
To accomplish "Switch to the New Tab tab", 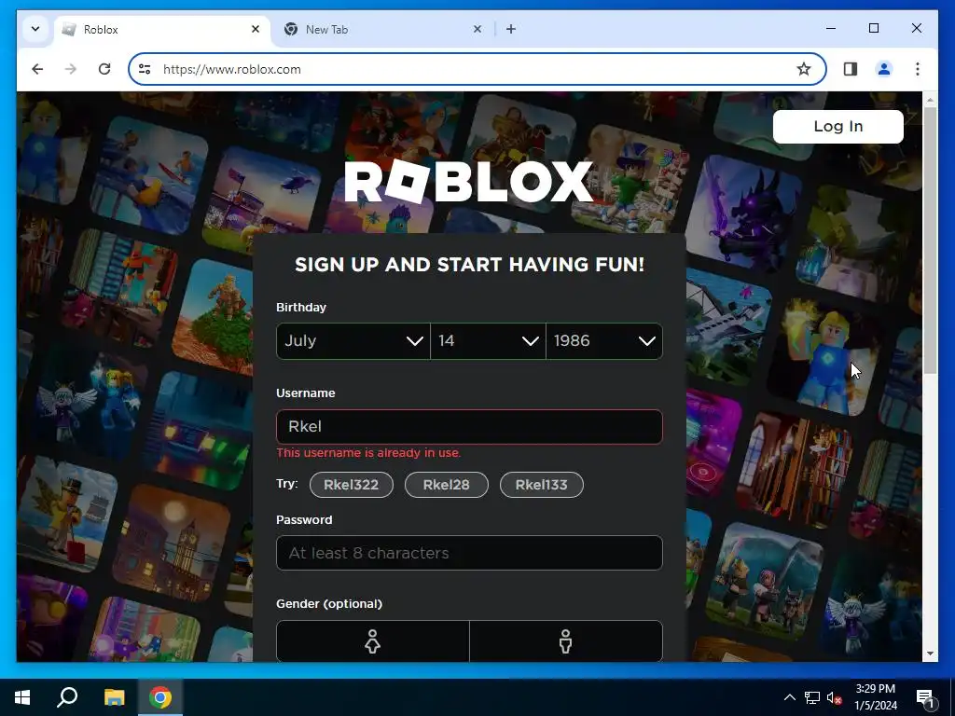I will [x=383, y=29].
